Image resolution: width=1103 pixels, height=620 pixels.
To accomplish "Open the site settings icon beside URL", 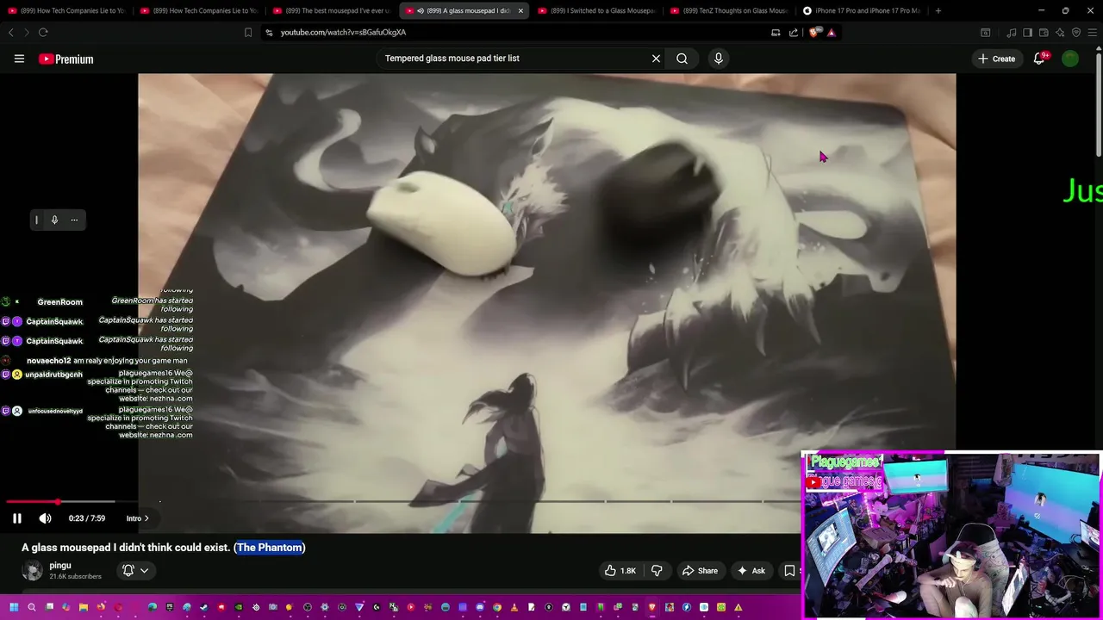I will pos(269,33).
